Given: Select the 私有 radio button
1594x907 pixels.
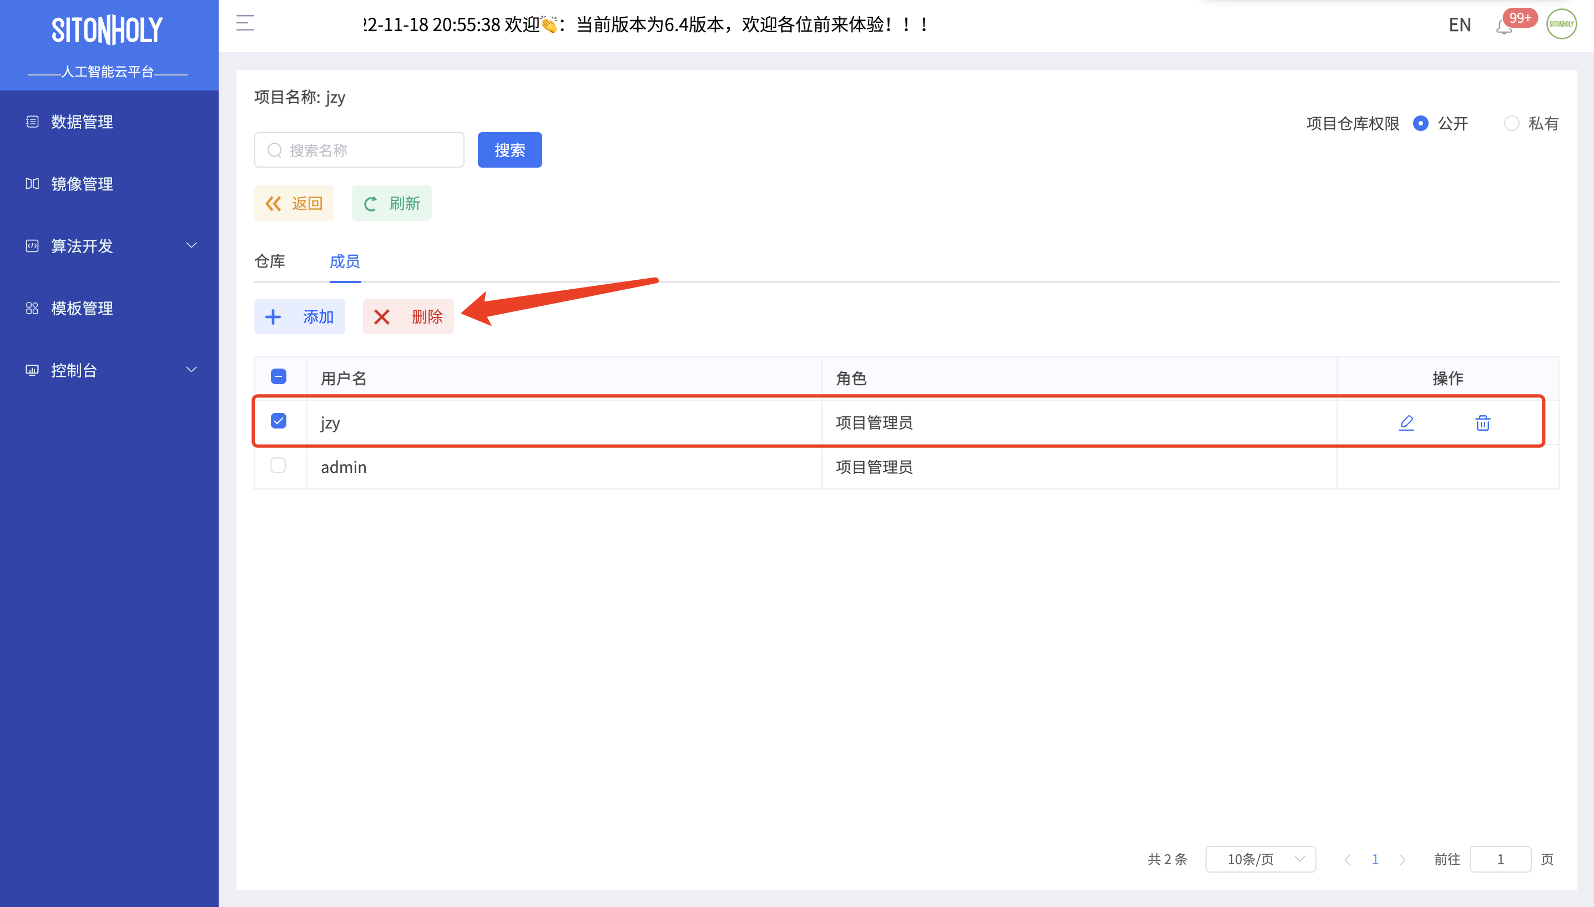Looking at the screenshot, I should [1511, 123].
